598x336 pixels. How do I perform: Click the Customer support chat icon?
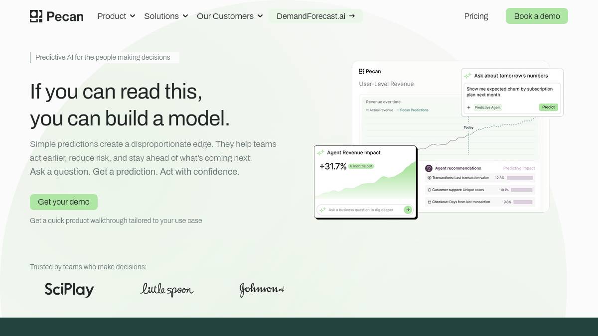[x=429, y=190]
